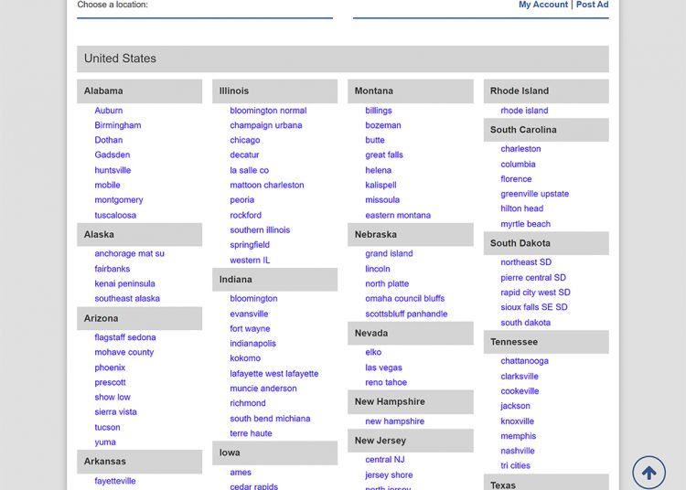Image resolution: width=686 pixels, height=490 pixels.
Task: Select kenai peninsula link
Action: (124, 284)
